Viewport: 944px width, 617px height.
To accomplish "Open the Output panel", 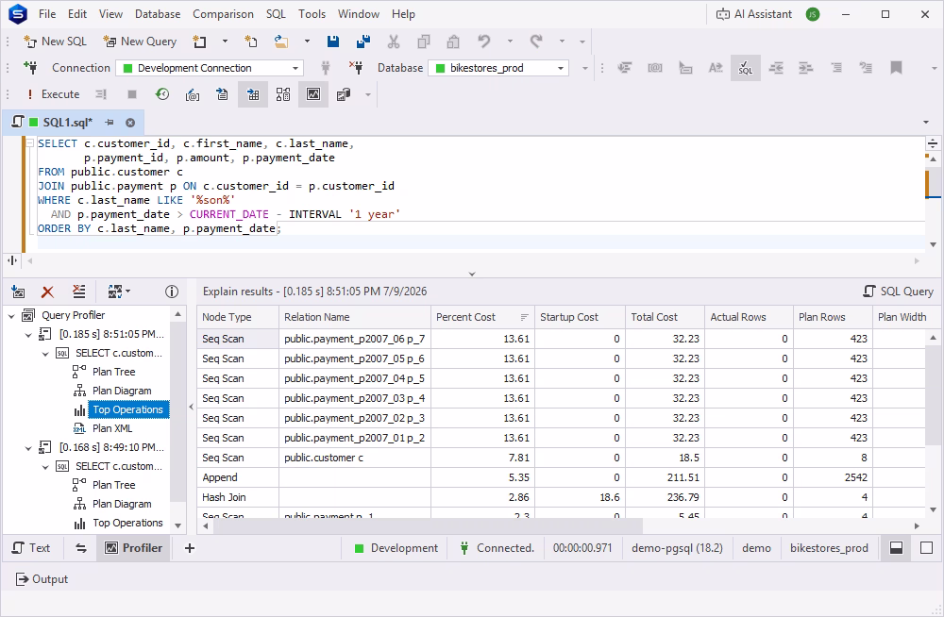I will click(42, 579).
